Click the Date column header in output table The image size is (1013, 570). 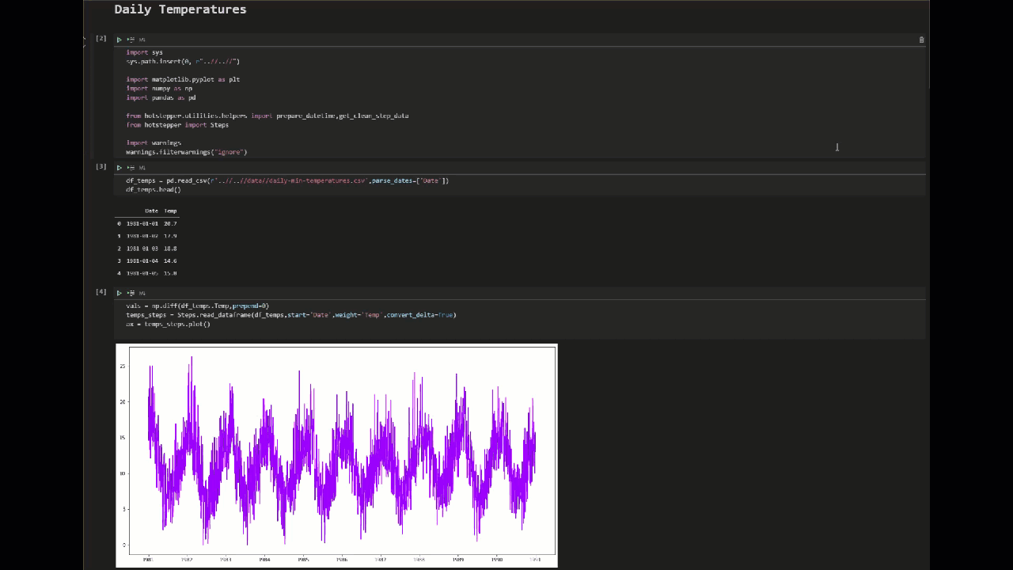point(151,211)
